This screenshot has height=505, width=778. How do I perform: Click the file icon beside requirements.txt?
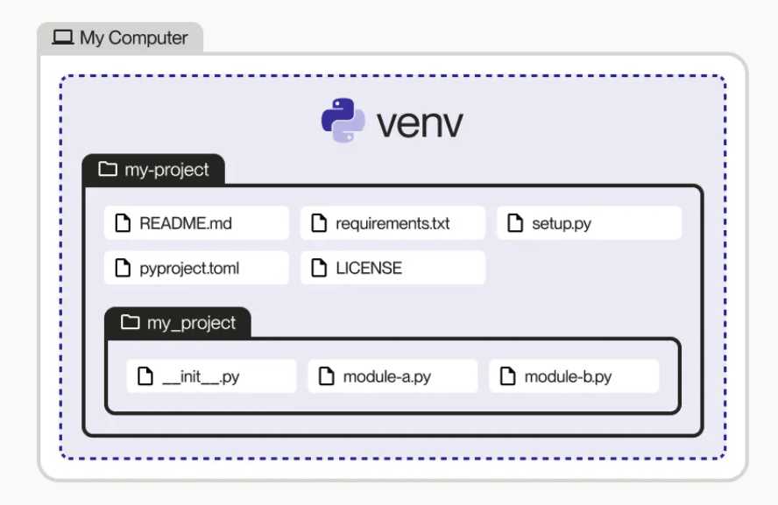[319, 223]
